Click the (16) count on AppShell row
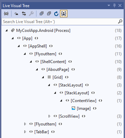125x138 pixels. [x=118, y=46]
